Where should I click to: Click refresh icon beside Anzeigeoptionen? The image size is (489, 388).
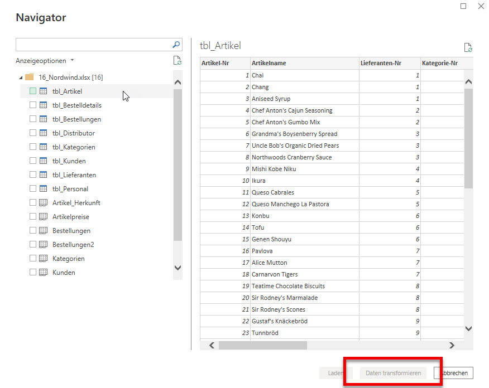click(177, 61)
